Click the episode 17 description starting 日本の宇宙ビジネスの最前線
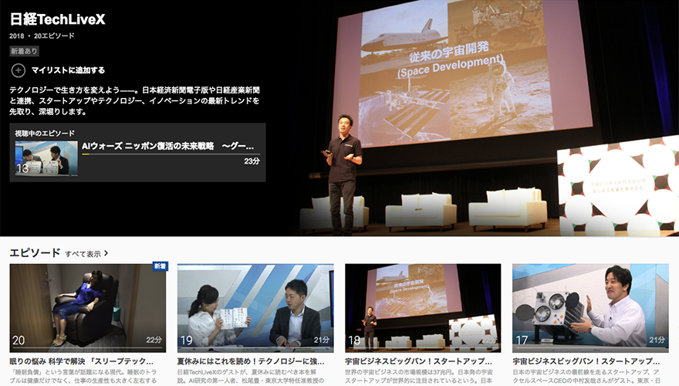679x386 pixels. [586, 376]
